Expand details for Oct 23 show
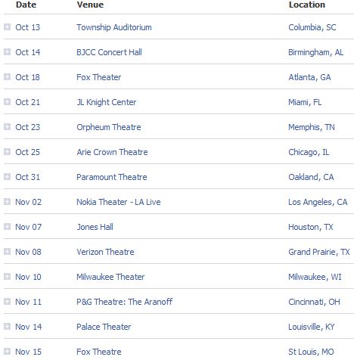Viewport: 354px width, 360px height. click(x=7, y=126)
